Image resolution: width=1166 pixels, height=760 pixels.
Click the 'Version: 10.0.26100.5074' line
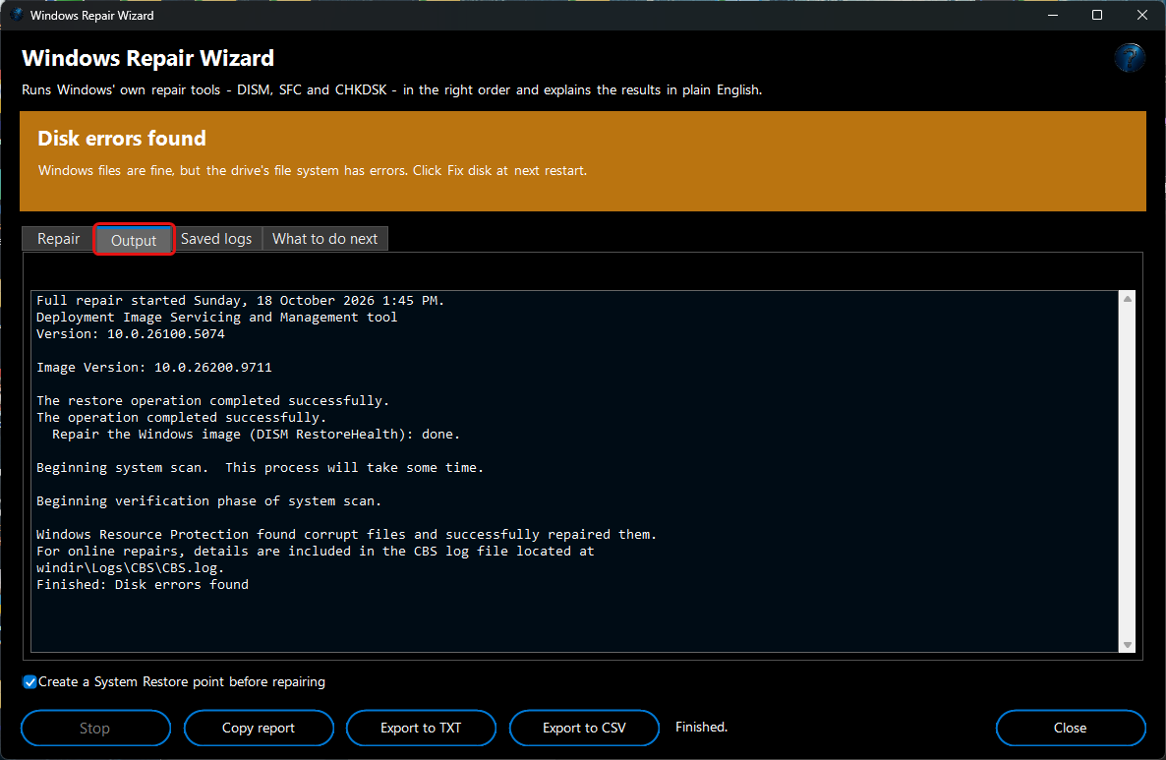point(131,334)
